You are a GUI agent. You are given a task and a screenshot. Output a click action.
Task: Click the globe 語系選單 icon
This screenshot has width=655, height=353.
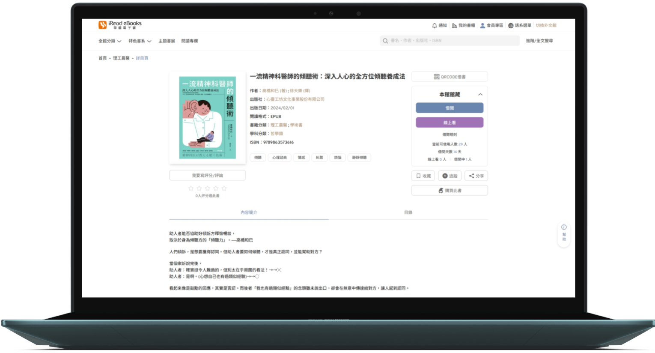point(511,26)
